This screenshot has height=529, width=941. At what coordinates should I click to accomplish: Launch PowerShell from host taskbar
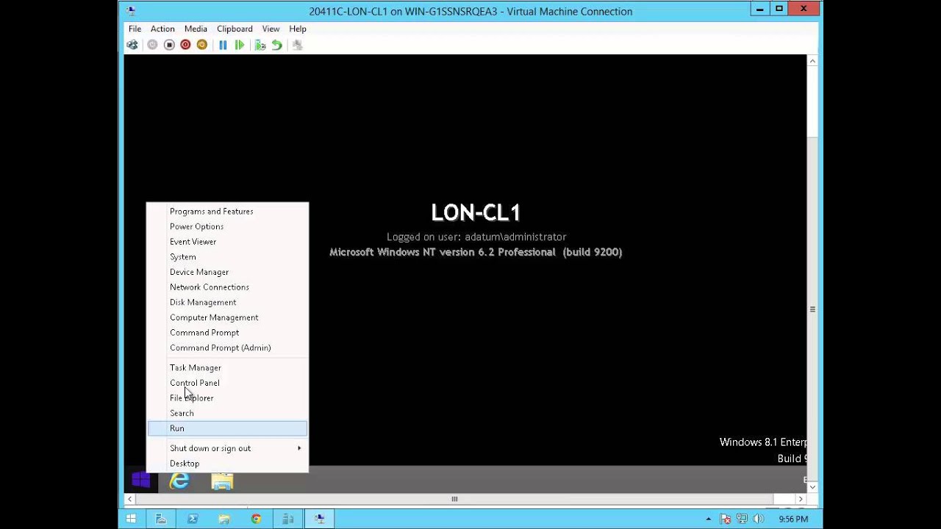(x=193, y=519)
